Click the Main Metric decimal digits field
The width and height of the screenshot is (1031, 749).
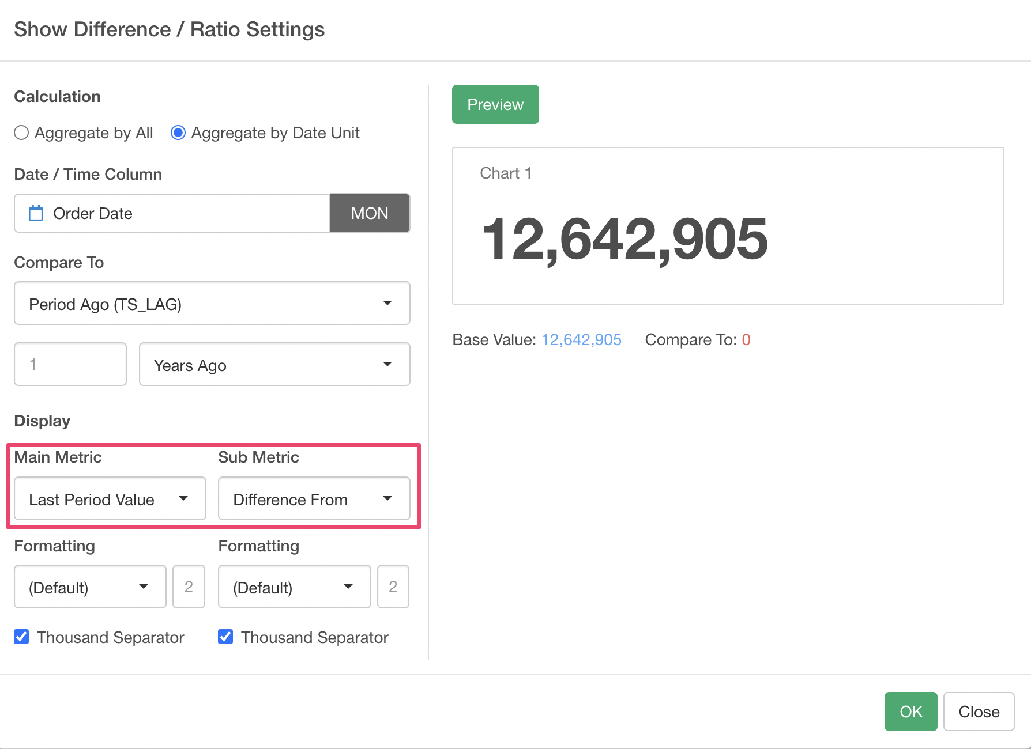(x=189, y=587)
